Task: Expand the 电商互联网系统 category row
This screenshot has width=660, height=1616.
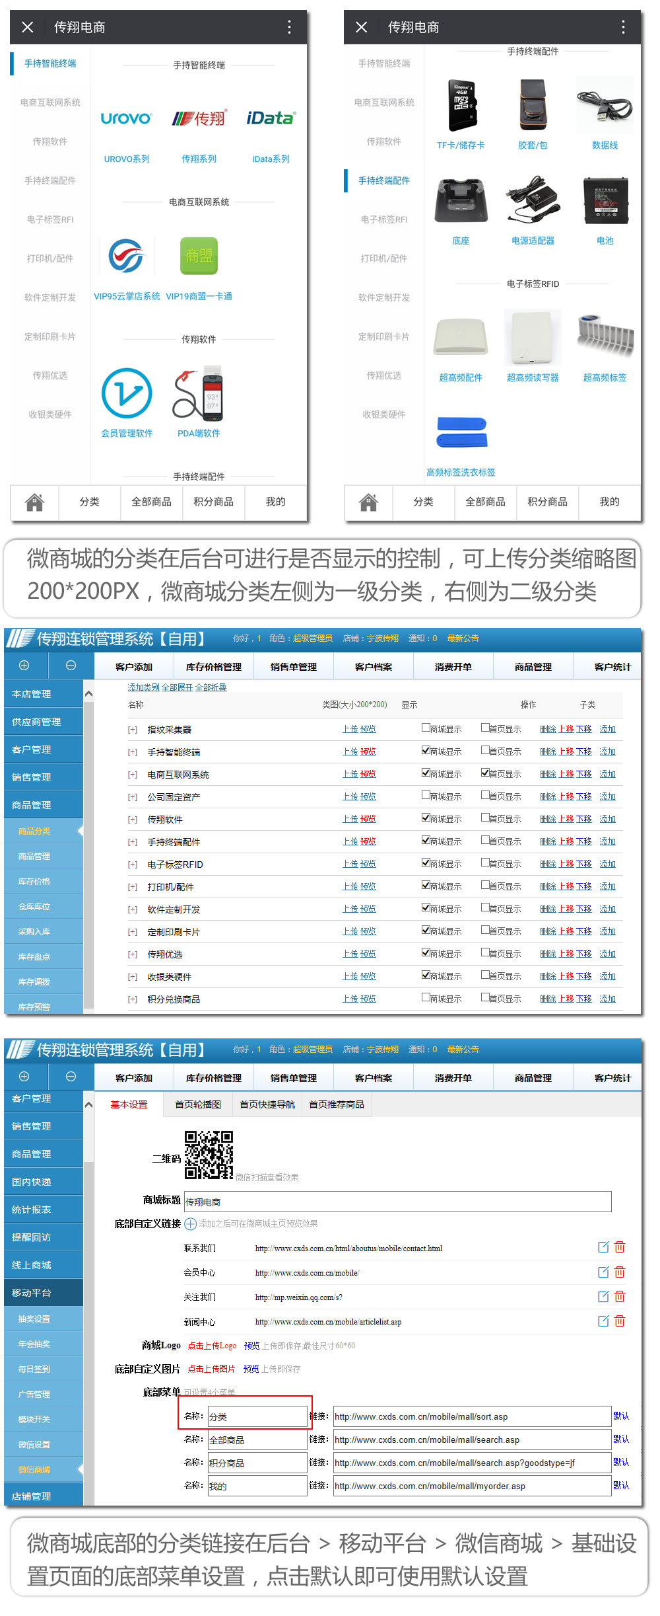Action: pyautogui.click(x=133, y=775)
